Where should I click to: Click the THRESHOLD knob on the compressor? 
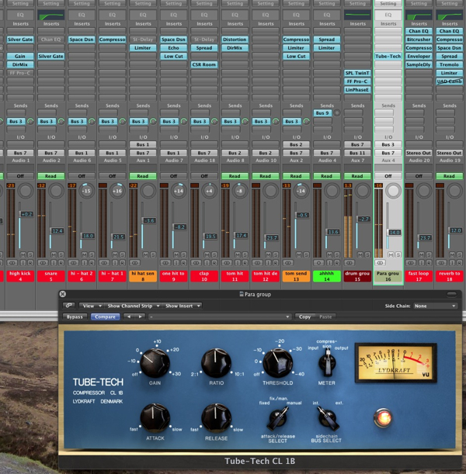click(x=278, y=363)
